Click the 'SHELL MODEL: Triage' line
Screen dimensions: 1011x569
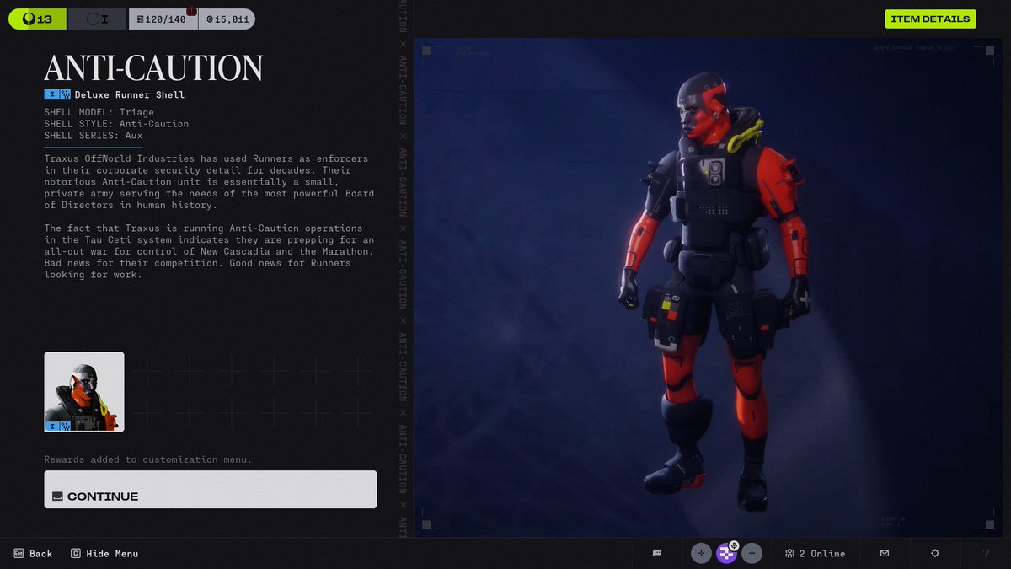coord(99,112)
